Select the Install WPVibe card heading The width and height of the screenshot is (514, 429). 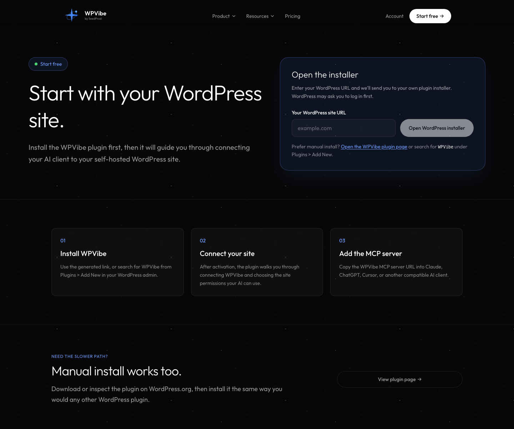click(x=84, y=253)
